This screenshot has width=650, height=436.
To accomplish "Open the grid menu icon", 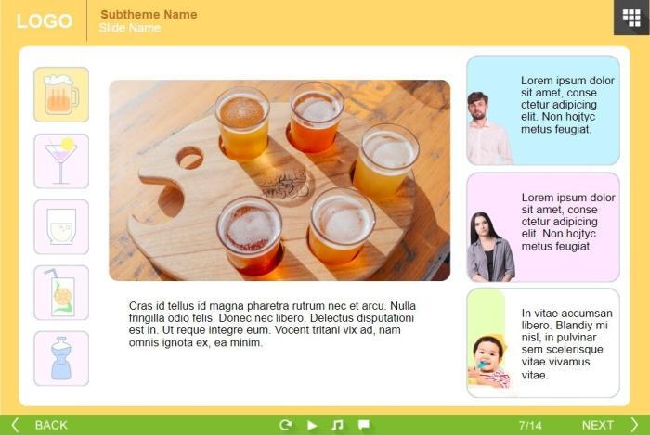I will [x=631, y=18].
